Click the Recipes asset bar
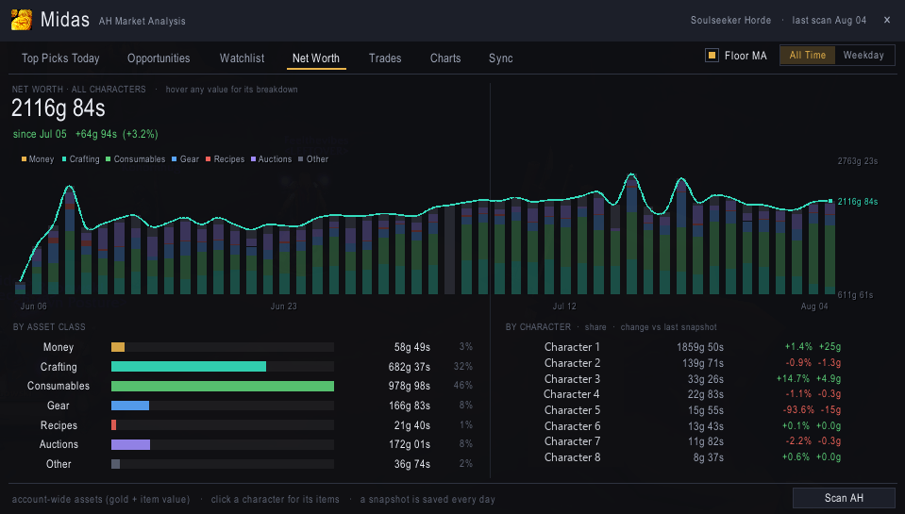 [x=222, y=425]
